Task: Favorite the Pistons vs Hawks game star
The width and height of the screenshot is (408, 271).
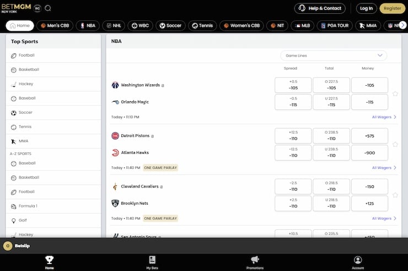Action: point(395,144)
